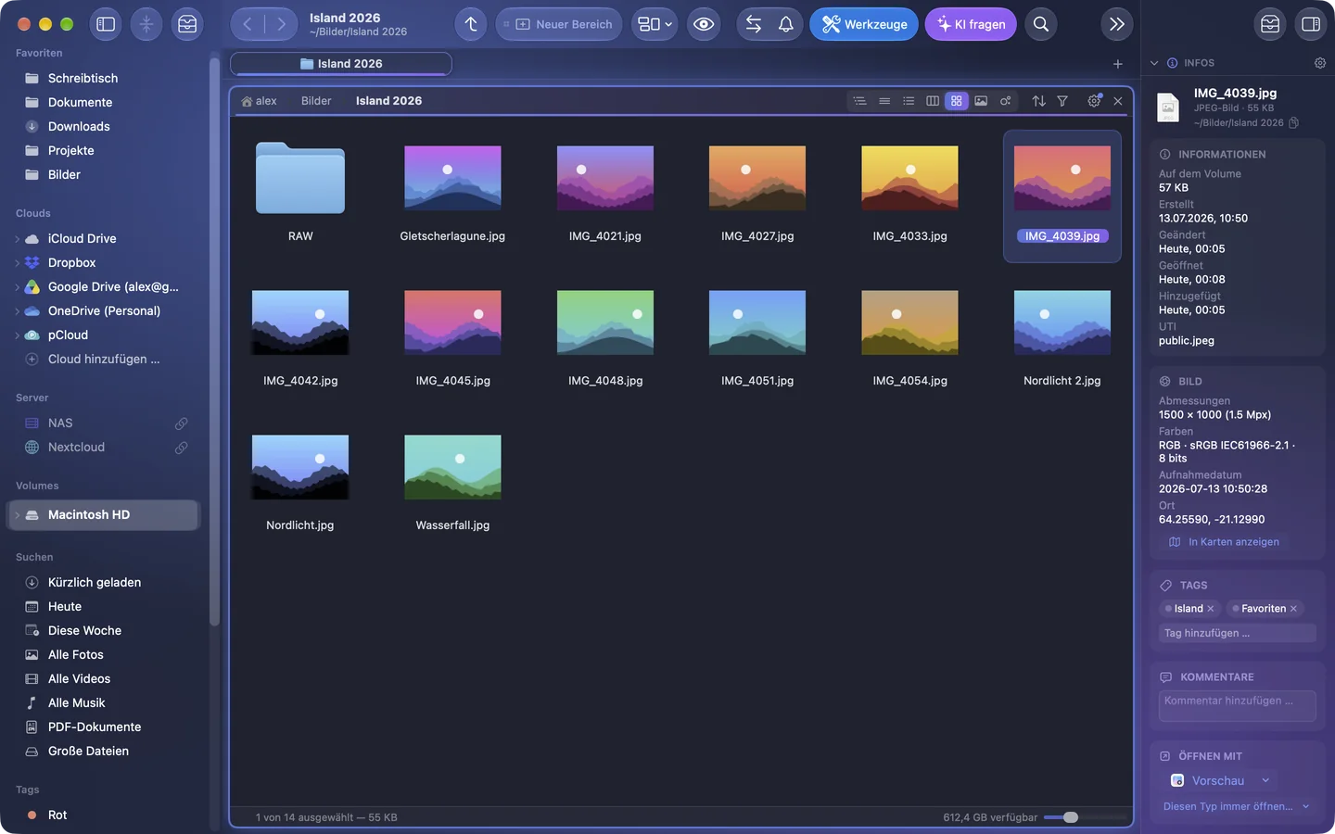Open the filter funnel in the pane header
Viewport: 1335px width, 834px height.
pyautogui.click(x=1062, y=101)
